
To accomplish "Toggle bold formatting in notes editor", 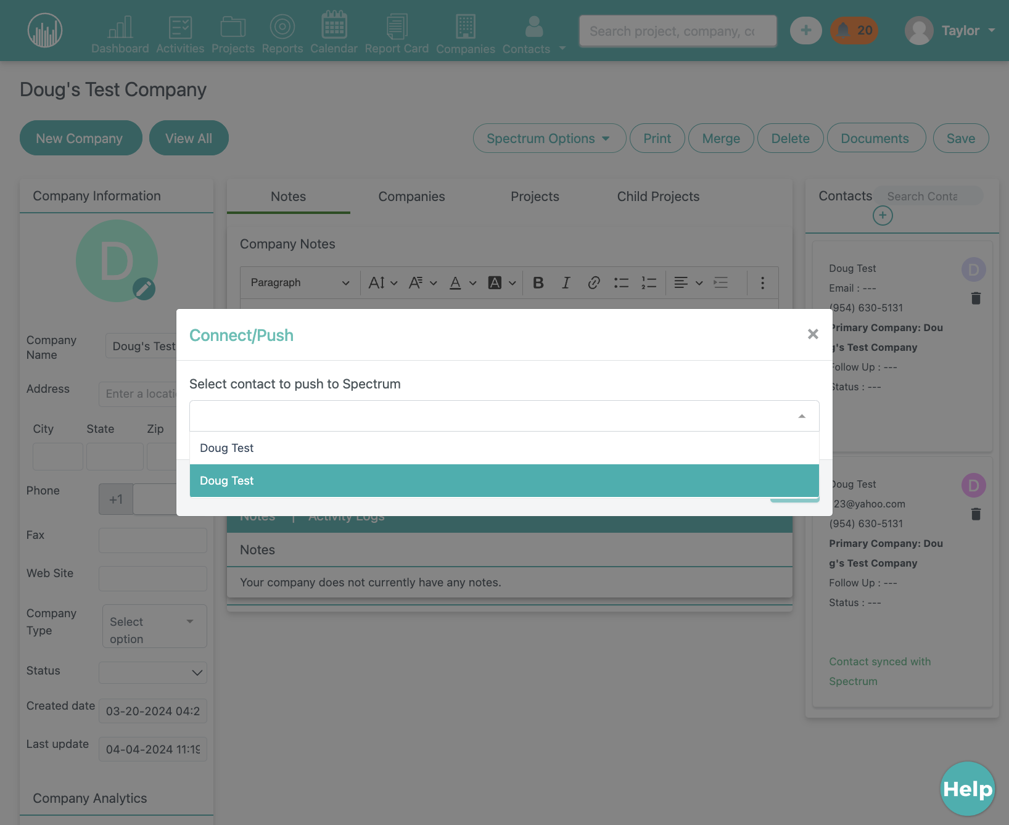I will [x=538, y=282].
